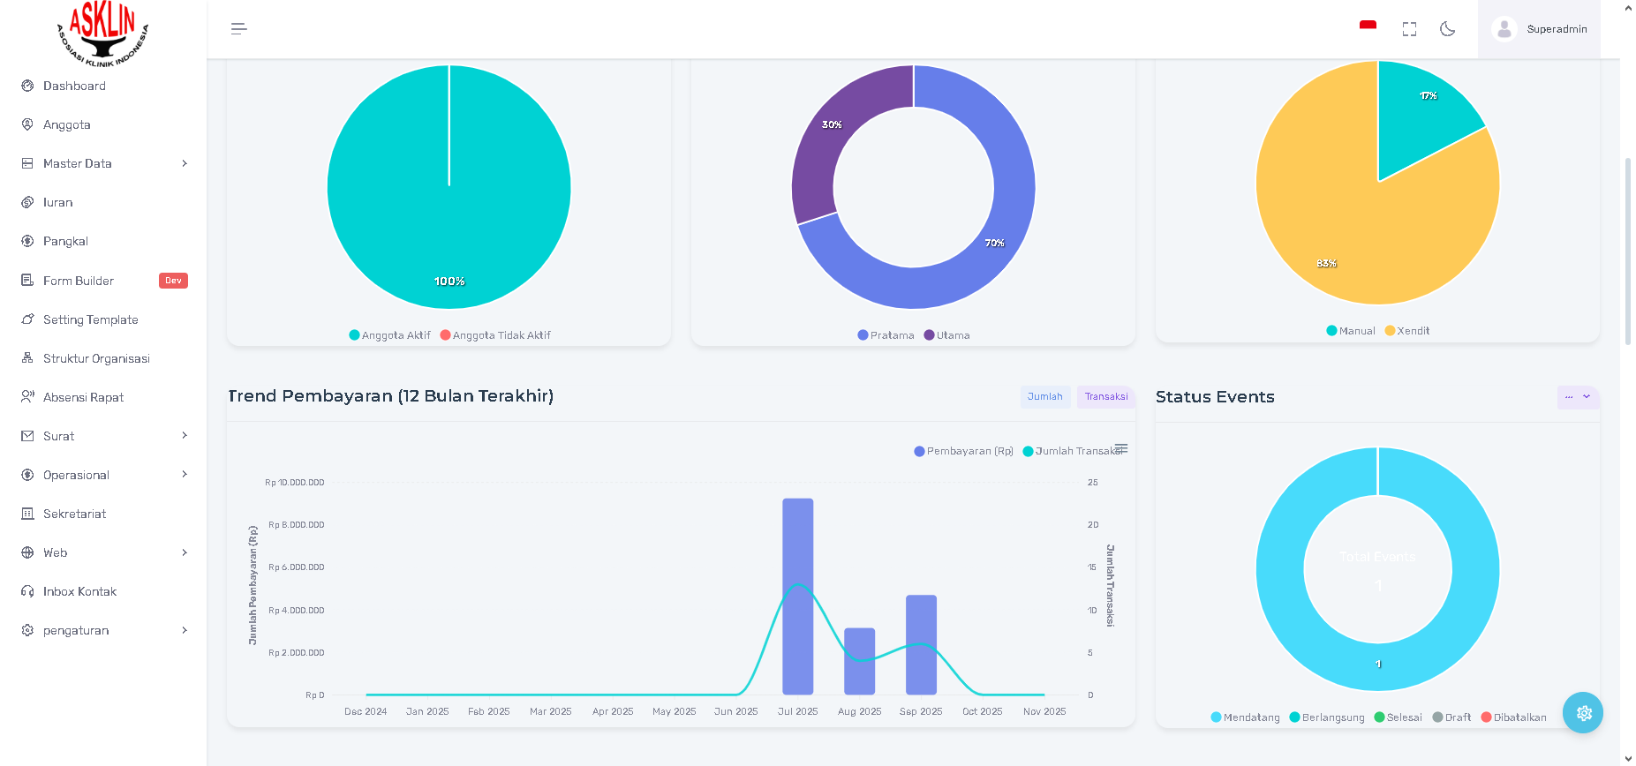Switch trend chart to Transaksi view

pyautogui.click(x=1105, y=397)
